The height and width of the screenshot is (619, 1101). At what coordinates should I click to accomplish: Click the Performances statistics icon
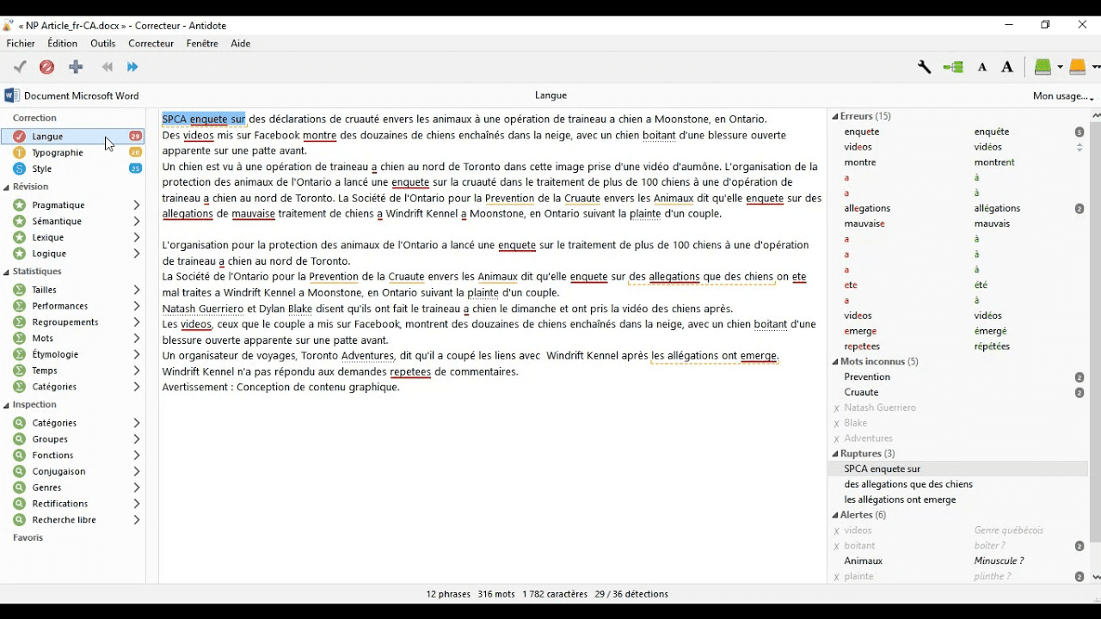click(19, 306)
